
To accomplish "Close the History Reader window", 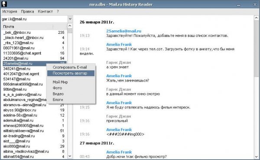I will [x=255, y=4].
